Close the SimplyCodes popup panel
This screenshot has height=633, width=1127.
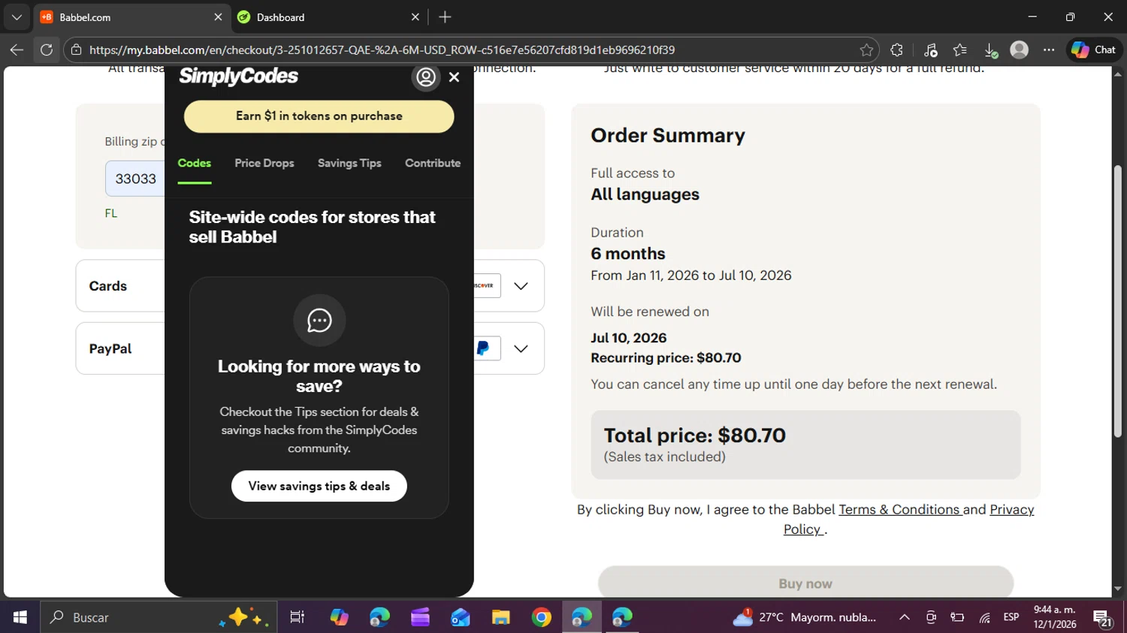[454, 77]
